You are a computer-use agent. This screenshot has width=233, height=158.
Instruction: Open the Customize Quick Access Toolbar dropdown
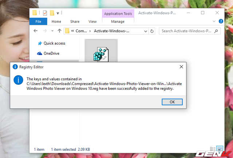point(58,13)
